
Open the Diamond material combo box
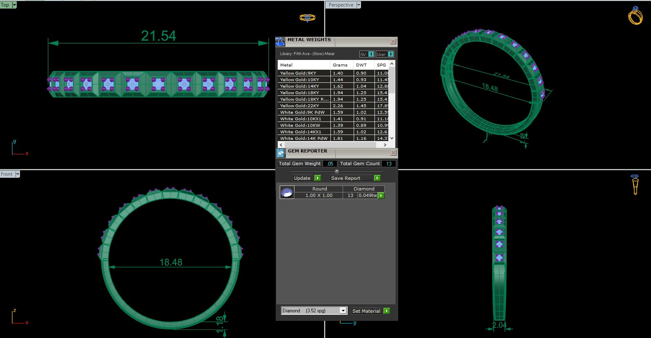pyautogui.click(x=314, y=311)
